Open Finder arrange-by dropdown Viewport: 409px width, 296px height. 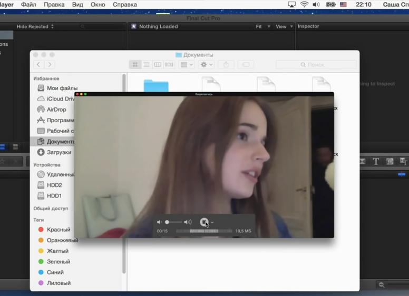(187, 65)
